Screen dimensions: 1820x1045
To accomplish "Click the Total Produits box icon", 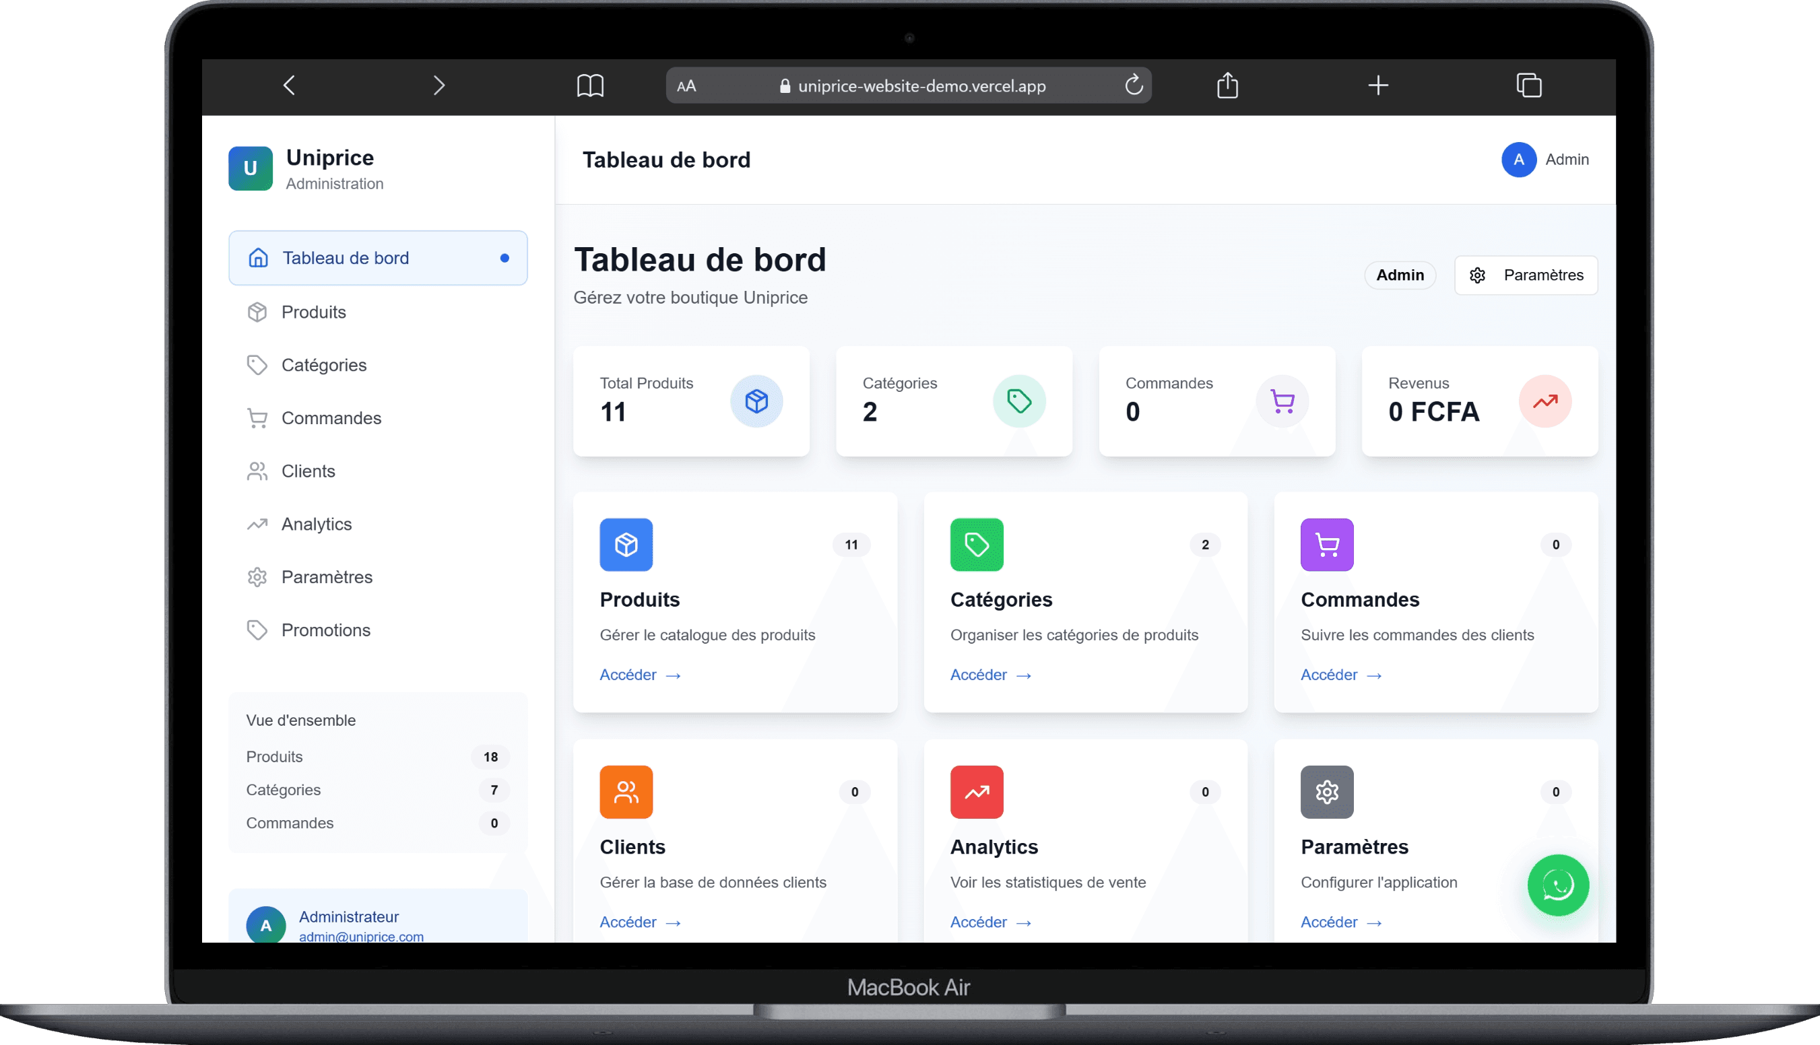I will point(756,401).
